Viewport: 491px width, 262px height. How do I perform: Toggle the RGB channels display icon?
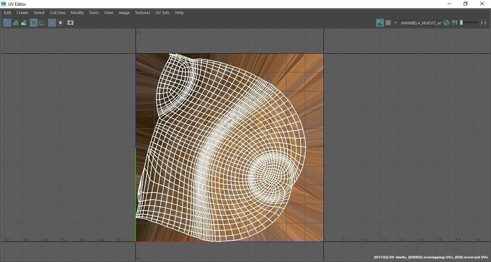(x=446, y=23)
